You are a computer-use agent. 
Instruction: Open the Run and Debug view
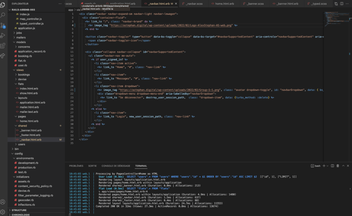(3, 35)
